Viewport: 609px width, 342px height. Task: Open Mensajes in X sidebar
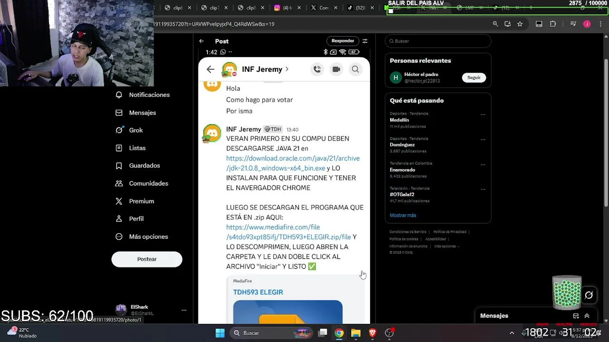[x=136, y=113]
